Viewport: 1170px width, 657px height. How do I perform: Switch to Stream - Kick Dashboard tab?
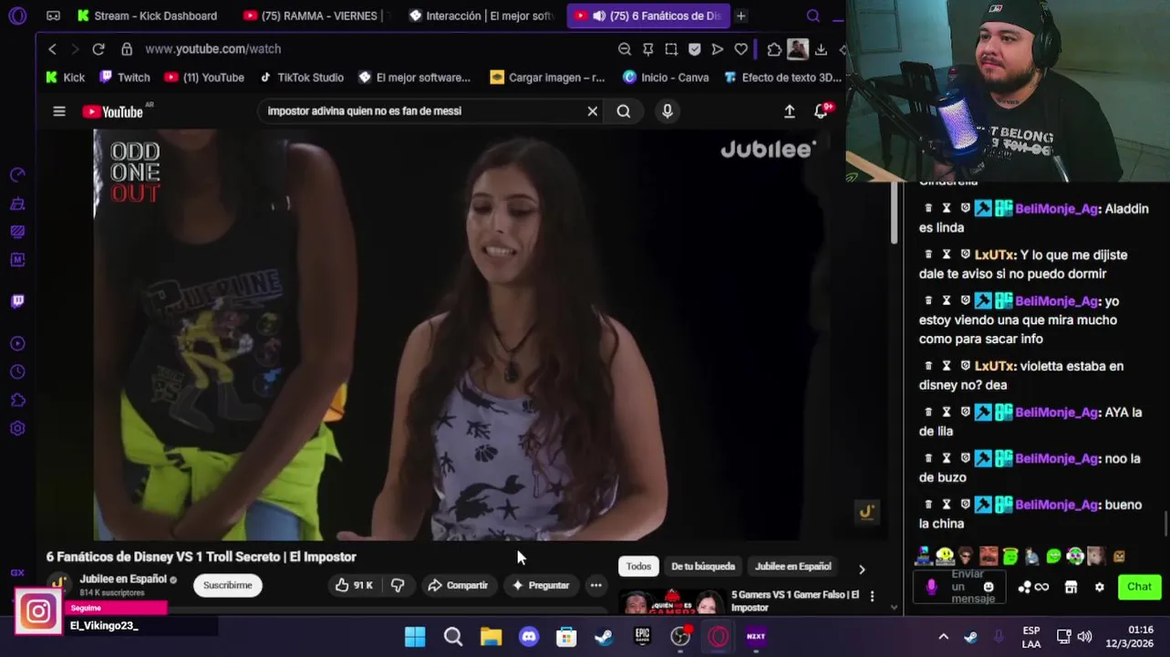[148, 16]
